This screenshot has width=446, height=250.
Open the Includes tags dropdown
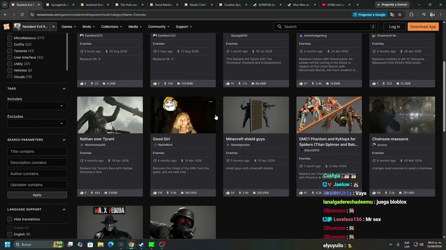click(x=37, y=106)
